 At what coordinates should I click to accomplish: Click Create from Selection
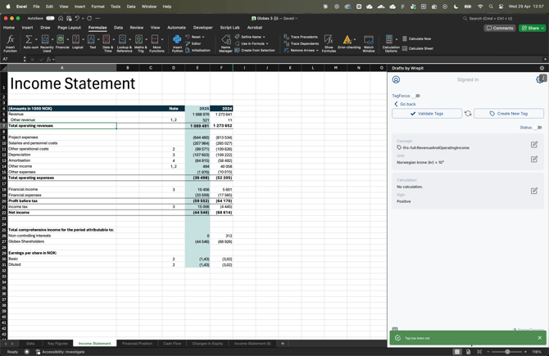tap(255, 51)
